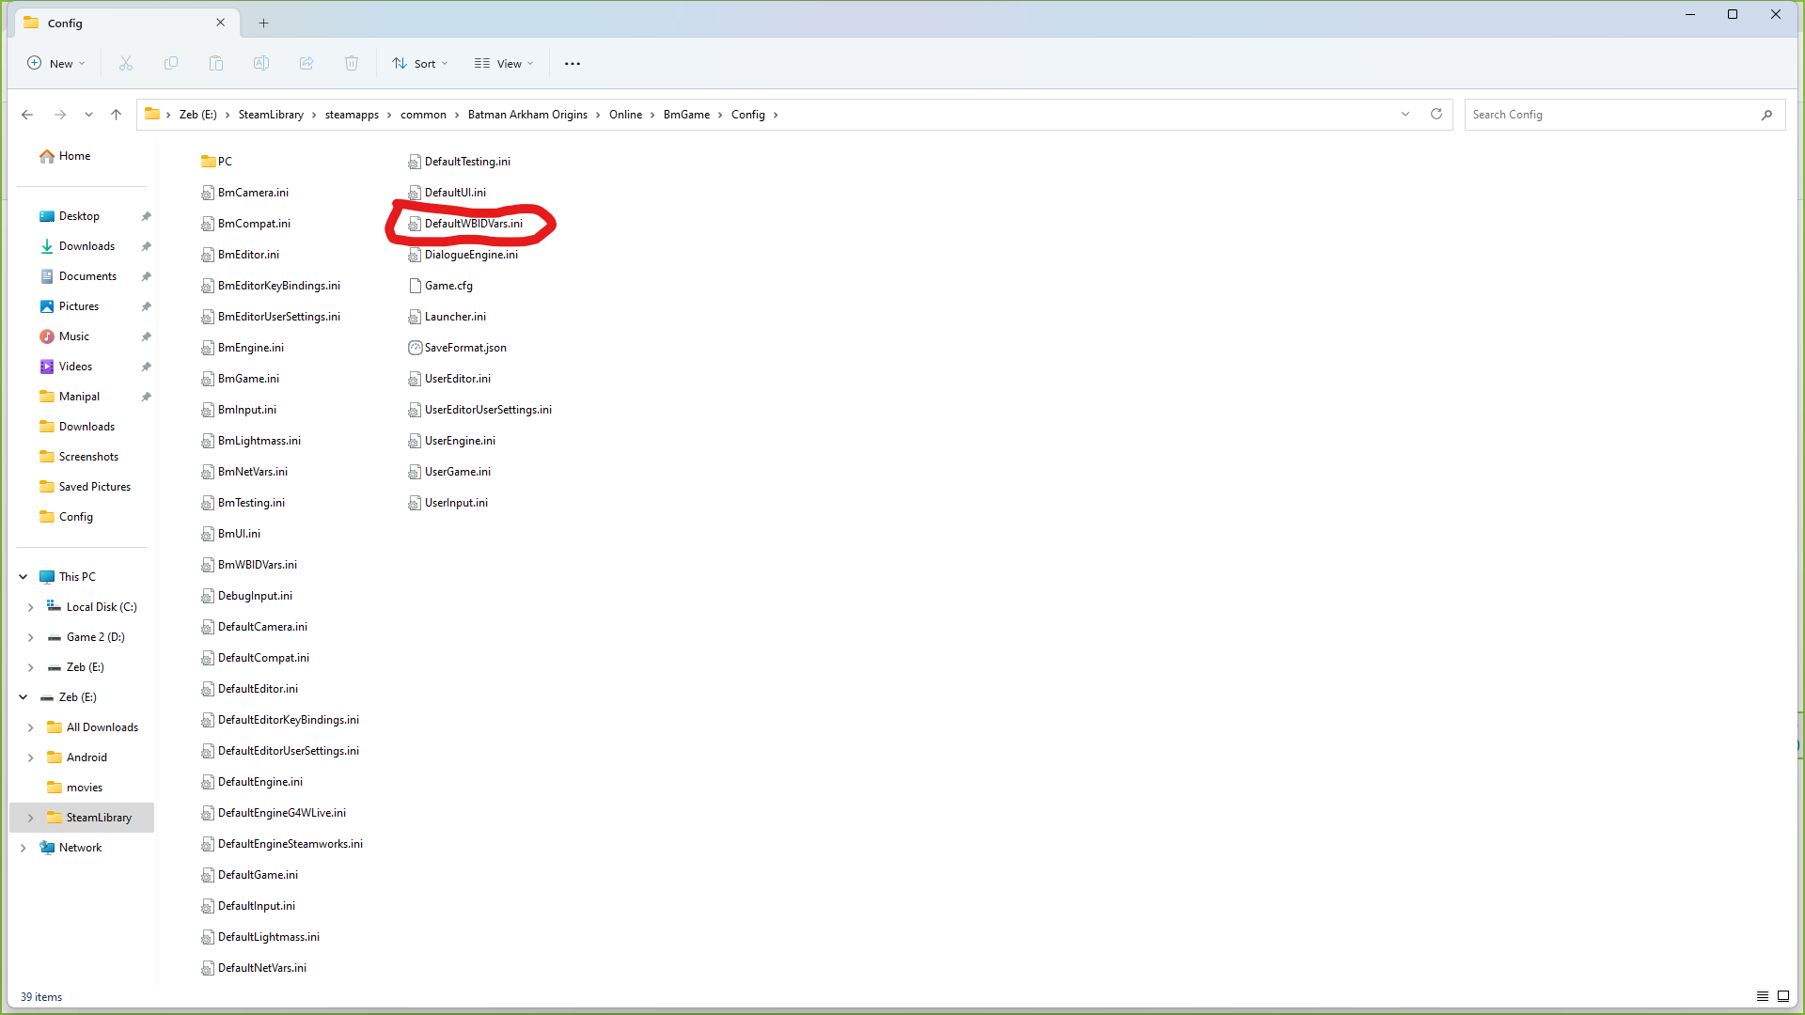
Task: Open the View dropdown menu
Action: click(505, 64)
